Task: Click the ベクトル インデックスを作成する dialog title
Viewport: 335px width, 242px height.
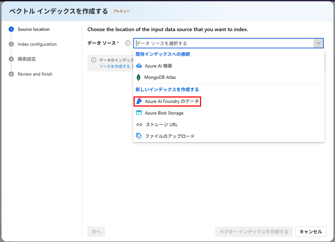Action: pyautogui.click(x=59, y=11)
